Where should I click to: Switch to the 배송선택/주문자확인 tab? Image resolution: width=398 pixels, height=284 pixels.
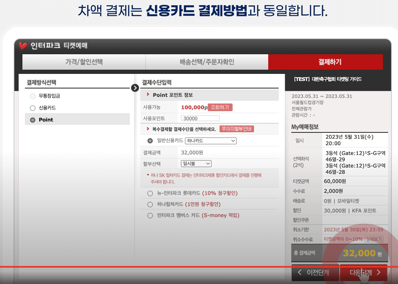coord(207,62)
